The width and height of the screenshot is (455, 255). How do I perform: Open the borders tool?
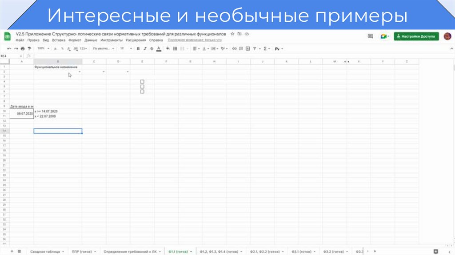[x=175, y=49]
